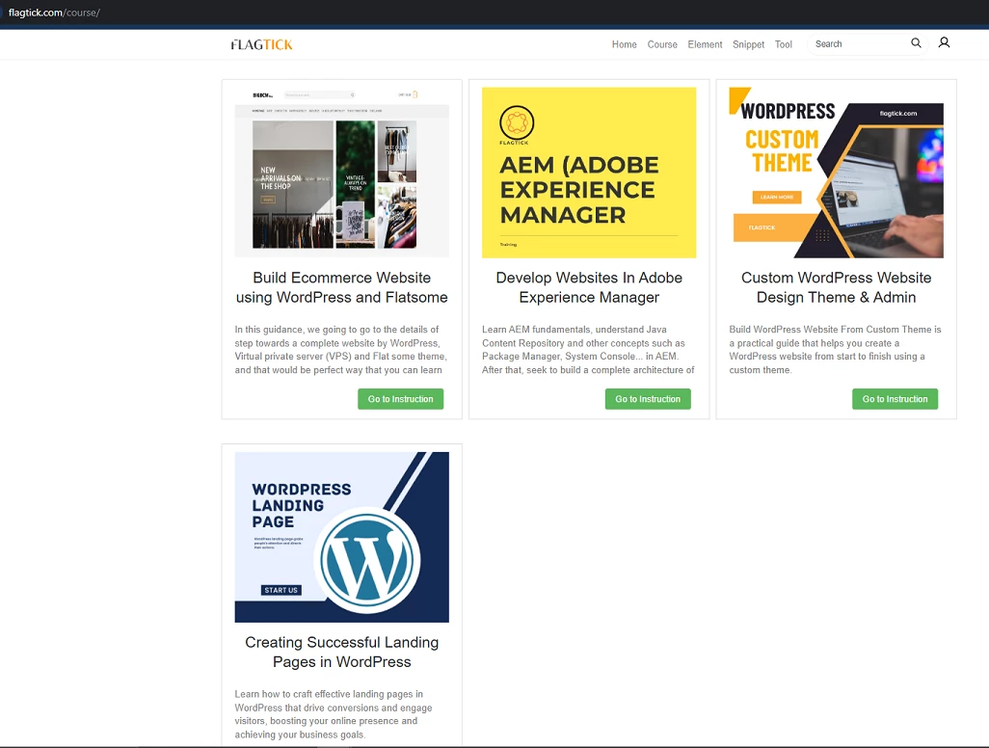The image size is (989, 748).
Task: Click the flagtick.com/course/ address bar URL
Action: coord(54,13)
